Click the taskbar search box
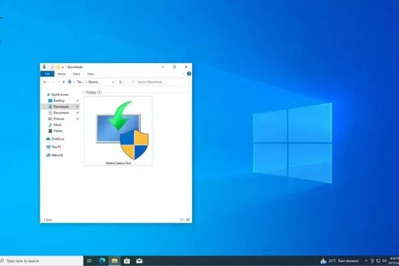This screenshot has height=266, width=399. [42, 261]
